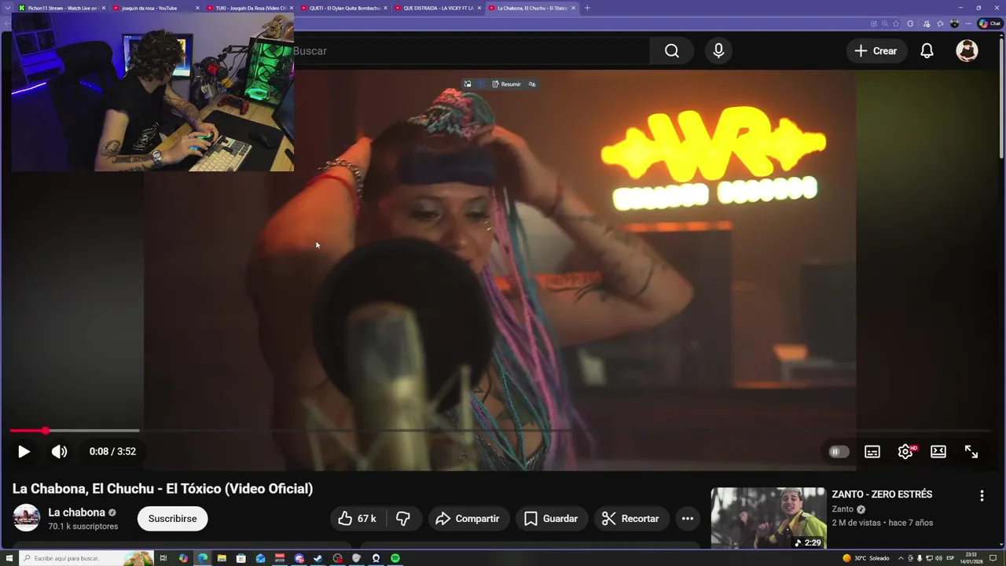Show hidden system tray icons
The width and height of the screenshot is (1006, 566).
pyautogui.click(x=901, y=558)
